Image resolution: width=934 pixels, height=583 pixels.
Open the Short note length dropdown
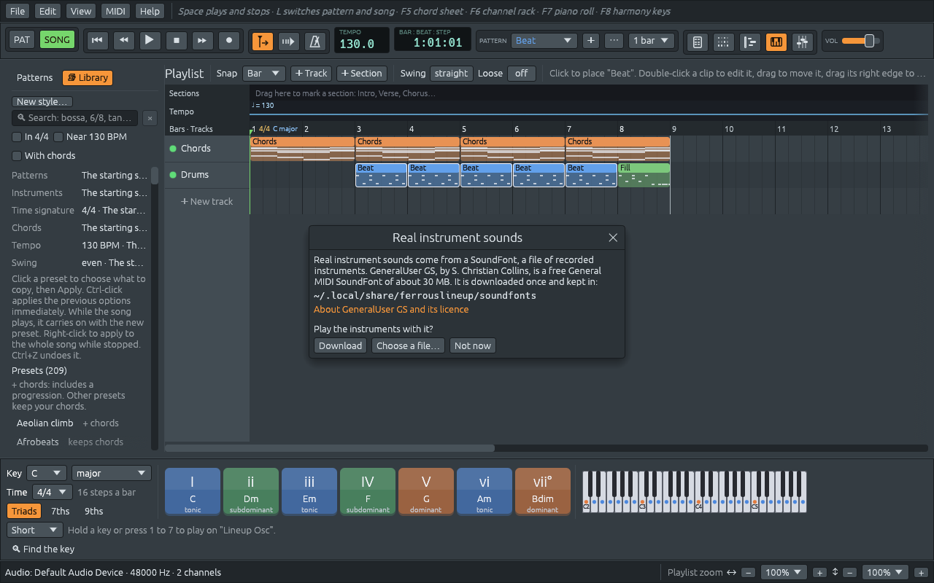click(35, 531)
